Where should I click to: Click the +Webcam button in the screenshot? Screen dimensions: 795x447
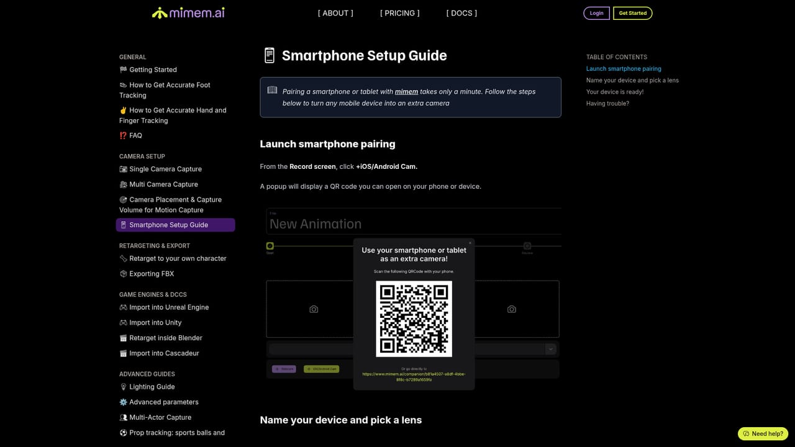[x=284, y=369]
